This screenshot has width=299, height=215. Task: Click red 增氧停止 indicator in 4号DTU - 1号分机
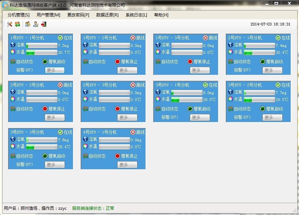(x=118, y=156)
